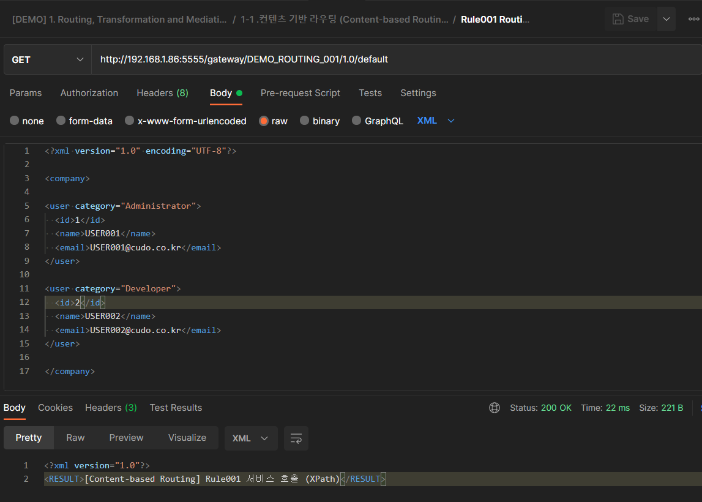Image resolution: width=702 pixels, height=502 pixels.
Task: Show the response Preview view
Action: (x=126, y=438)
